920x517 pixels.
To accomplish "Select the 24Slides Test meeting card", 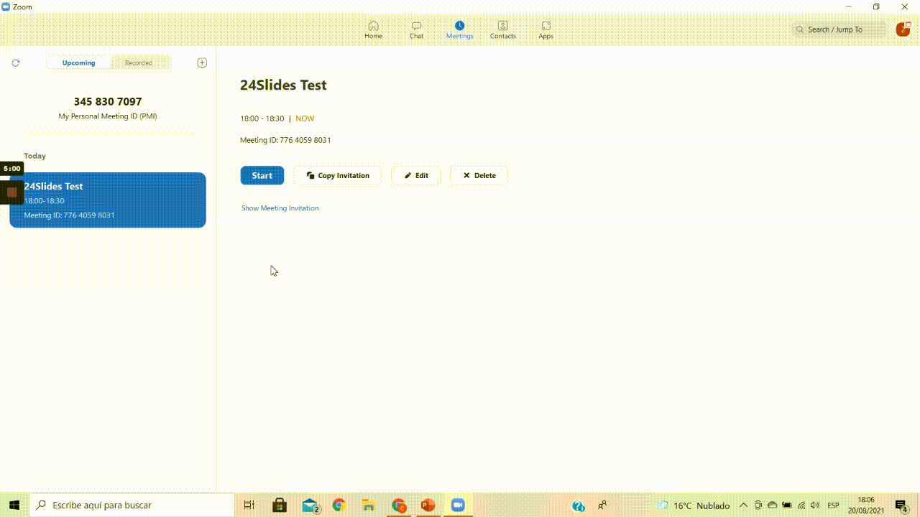I will point(108,200).
